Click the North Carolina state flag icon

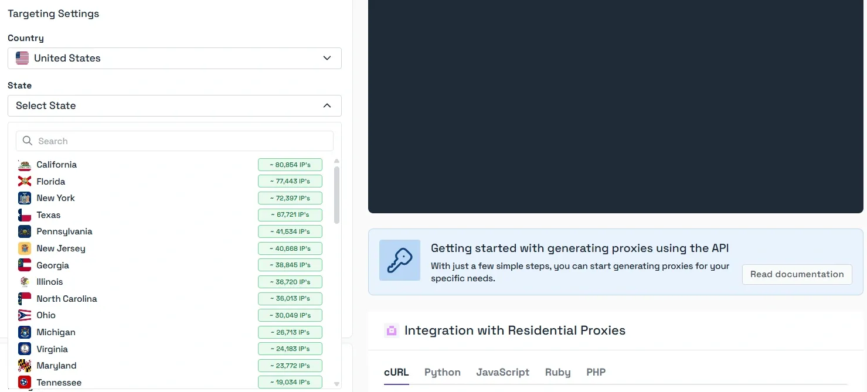click(x=25, y=299)
